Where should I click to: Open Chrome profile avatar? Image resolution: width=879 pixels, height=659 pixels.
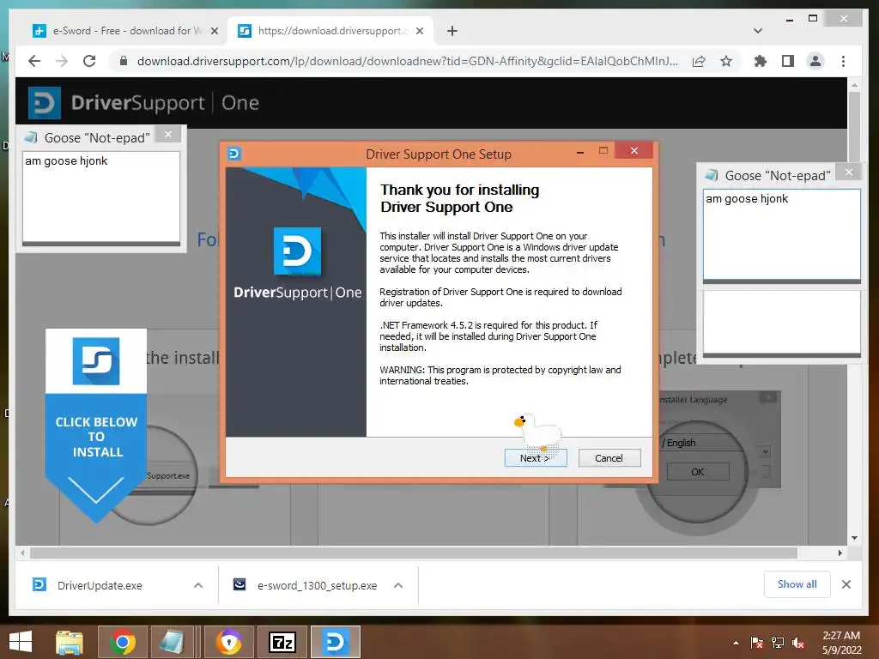tap(815, 61)
